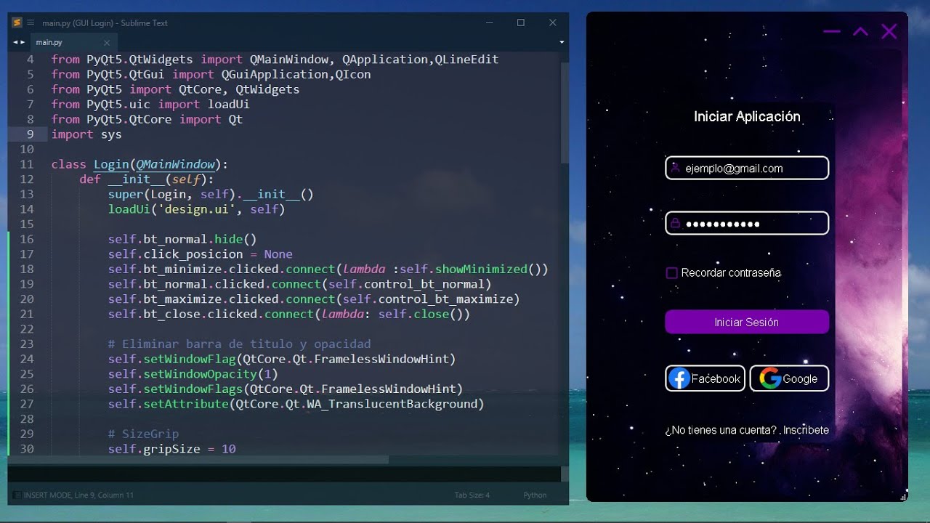Click the size grip in login window corner

(903, 497)
